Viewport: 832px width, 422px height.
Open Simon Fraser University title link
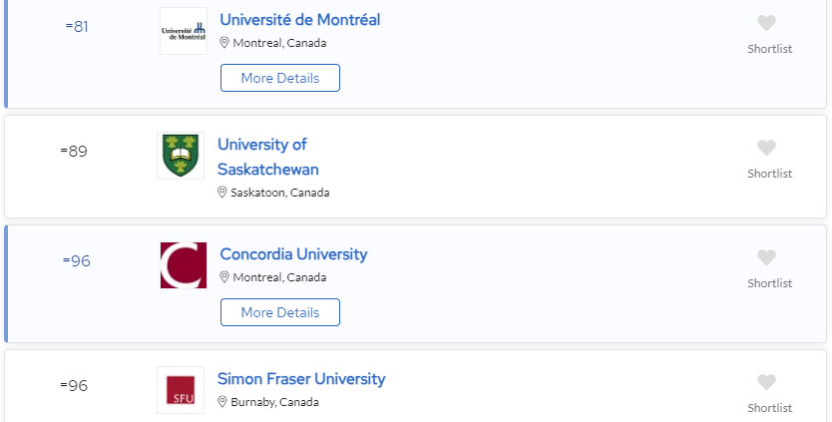pyautogui.click(x=301, y=379)
